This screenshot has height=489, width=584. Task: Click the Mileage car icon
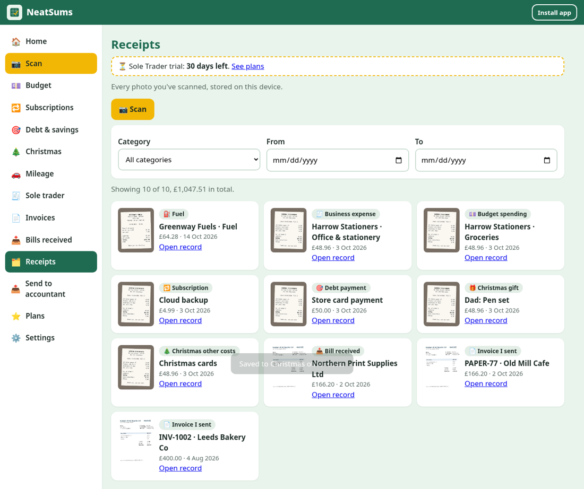[16, 174]
